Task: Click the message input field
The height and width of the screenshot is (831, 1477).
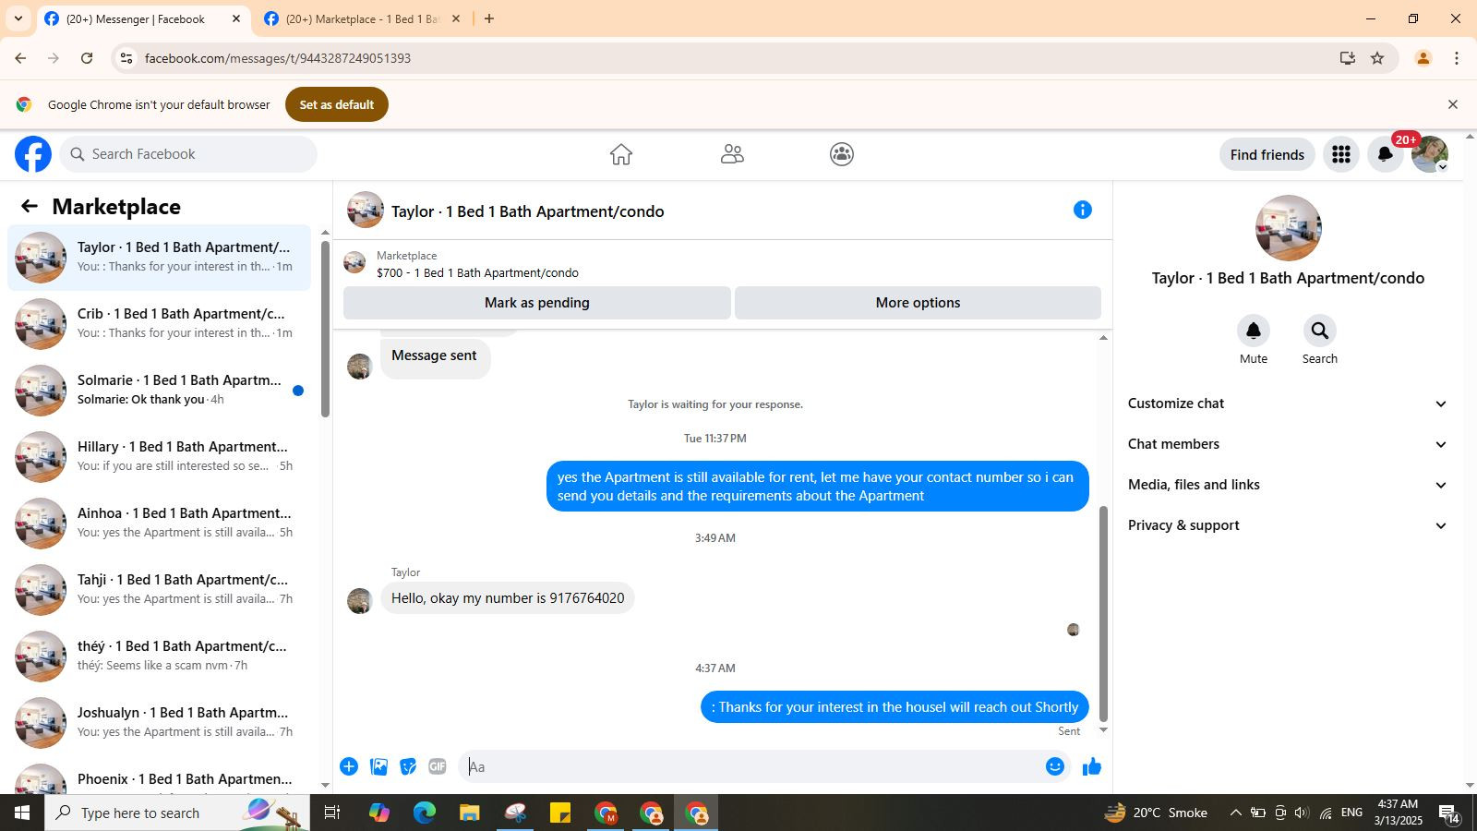Action: (752, 766)
